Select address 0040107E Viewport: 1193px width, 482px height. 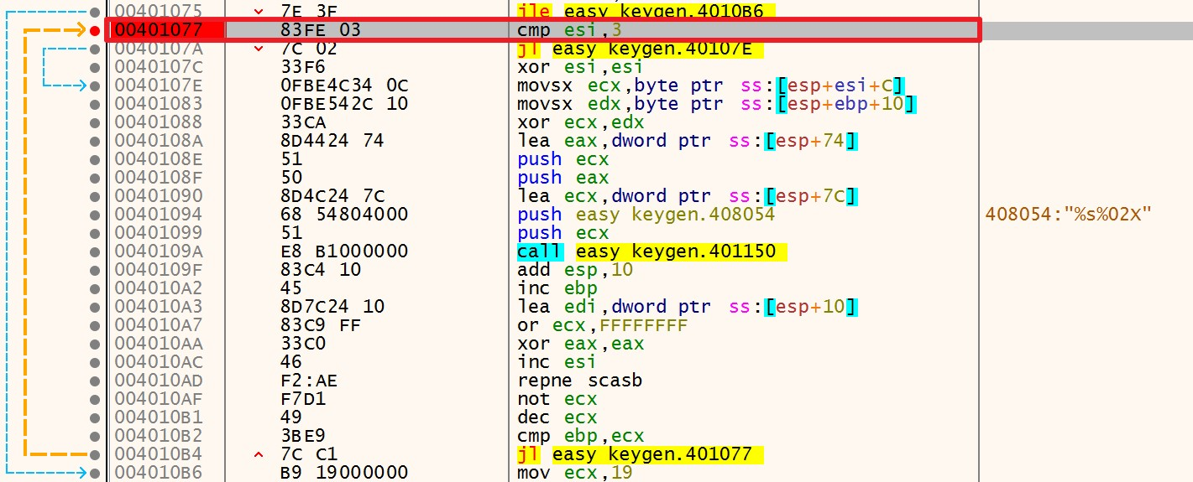159,86
